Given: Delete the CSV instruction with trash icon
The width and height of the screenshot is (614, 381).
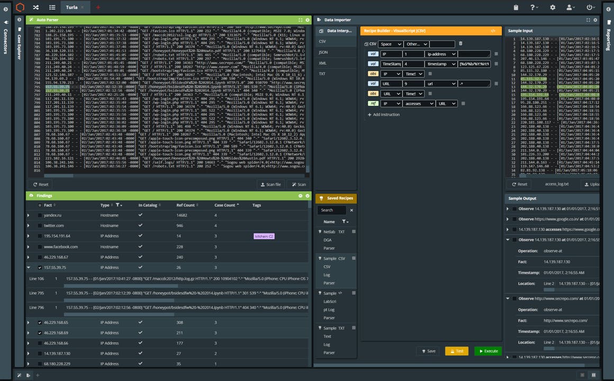Looking at the screenshot, I should click(x=460, y=44).
